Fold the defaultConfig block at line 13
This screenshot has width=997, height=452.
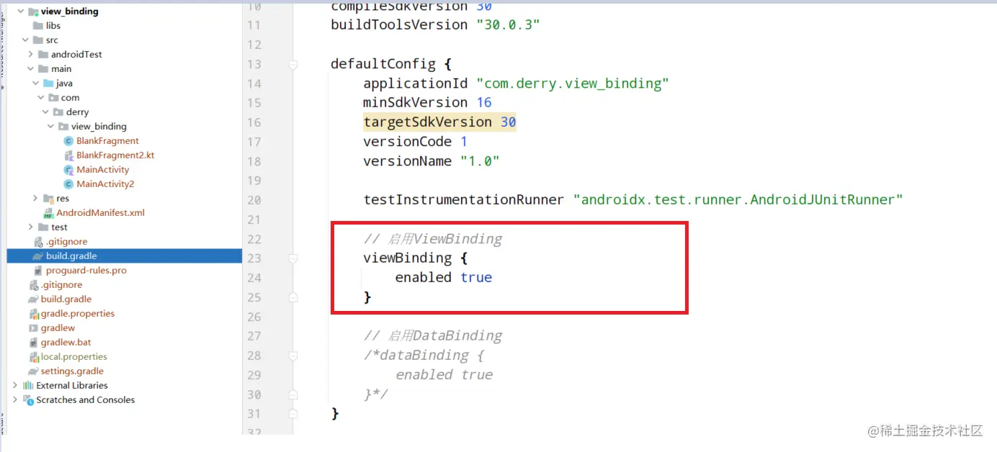coord(293,65)
